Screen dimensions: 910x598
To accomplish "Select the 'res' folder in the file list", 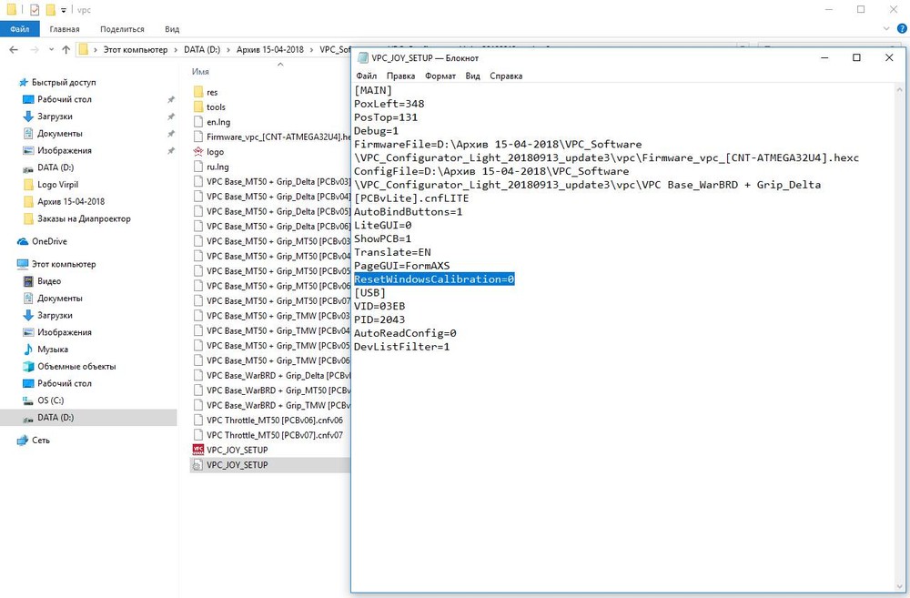I will pyautogui.click(x=212, y=92).
